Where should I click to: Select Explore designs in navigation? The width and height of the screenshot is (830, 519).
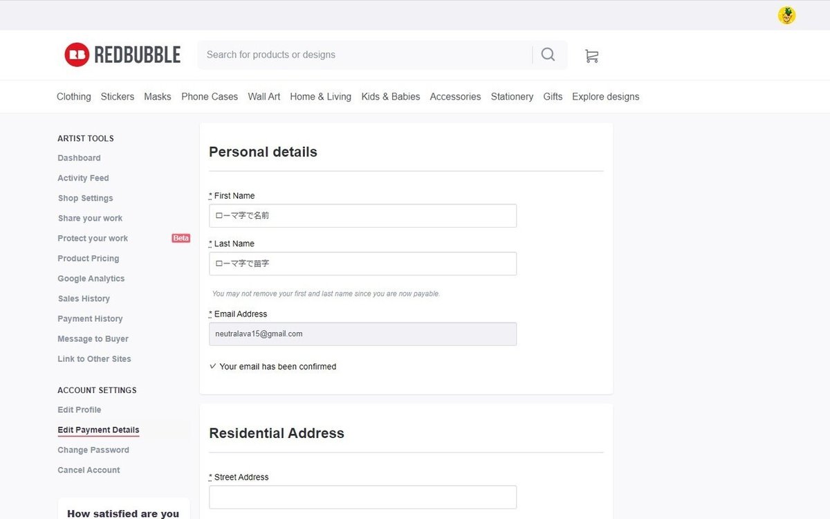pos(605,97)
